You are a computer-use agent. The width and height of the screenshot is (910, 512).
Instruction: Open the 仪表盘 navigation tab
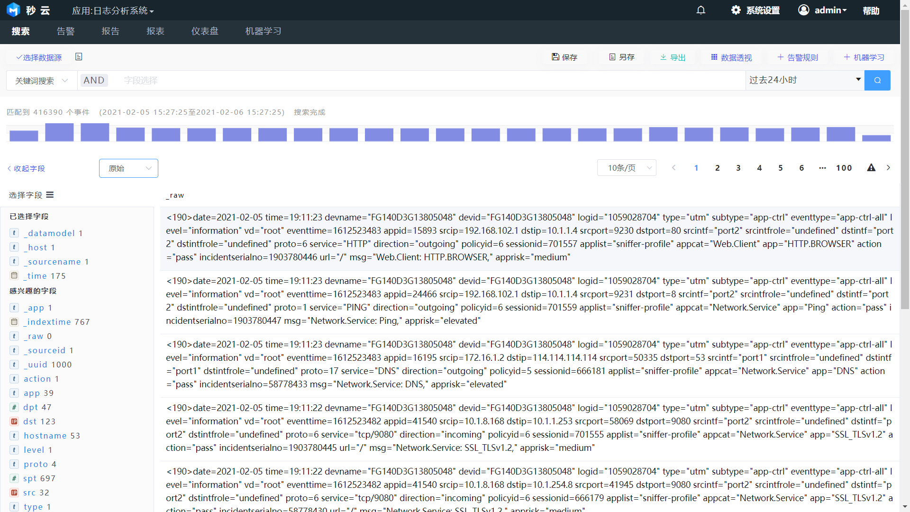pyautogui.click(x=205, y=31)
